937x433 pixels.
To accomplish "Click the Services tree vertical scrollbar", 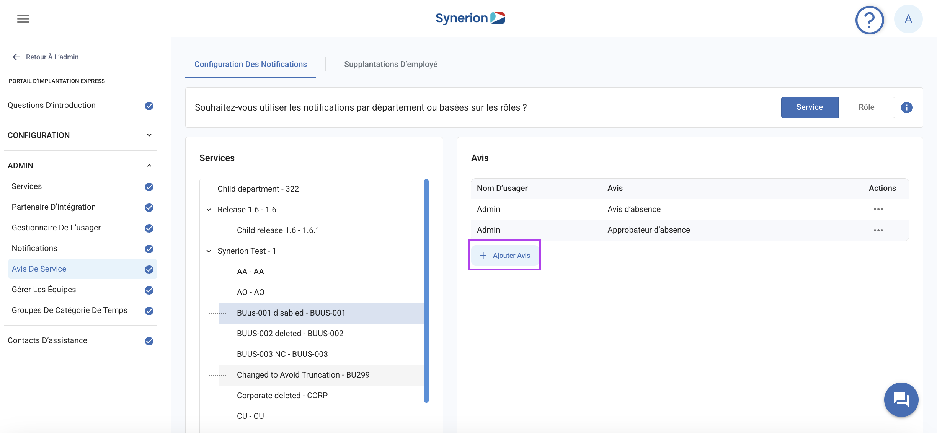I will [426, 291].
